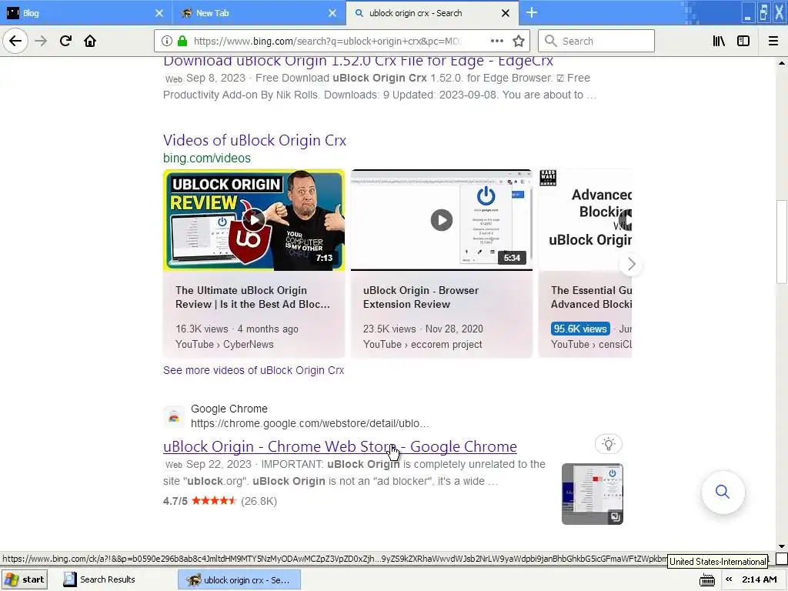Click the on-screen keyboard tray icon
The image size is (788, 591).
click(707, 580)
